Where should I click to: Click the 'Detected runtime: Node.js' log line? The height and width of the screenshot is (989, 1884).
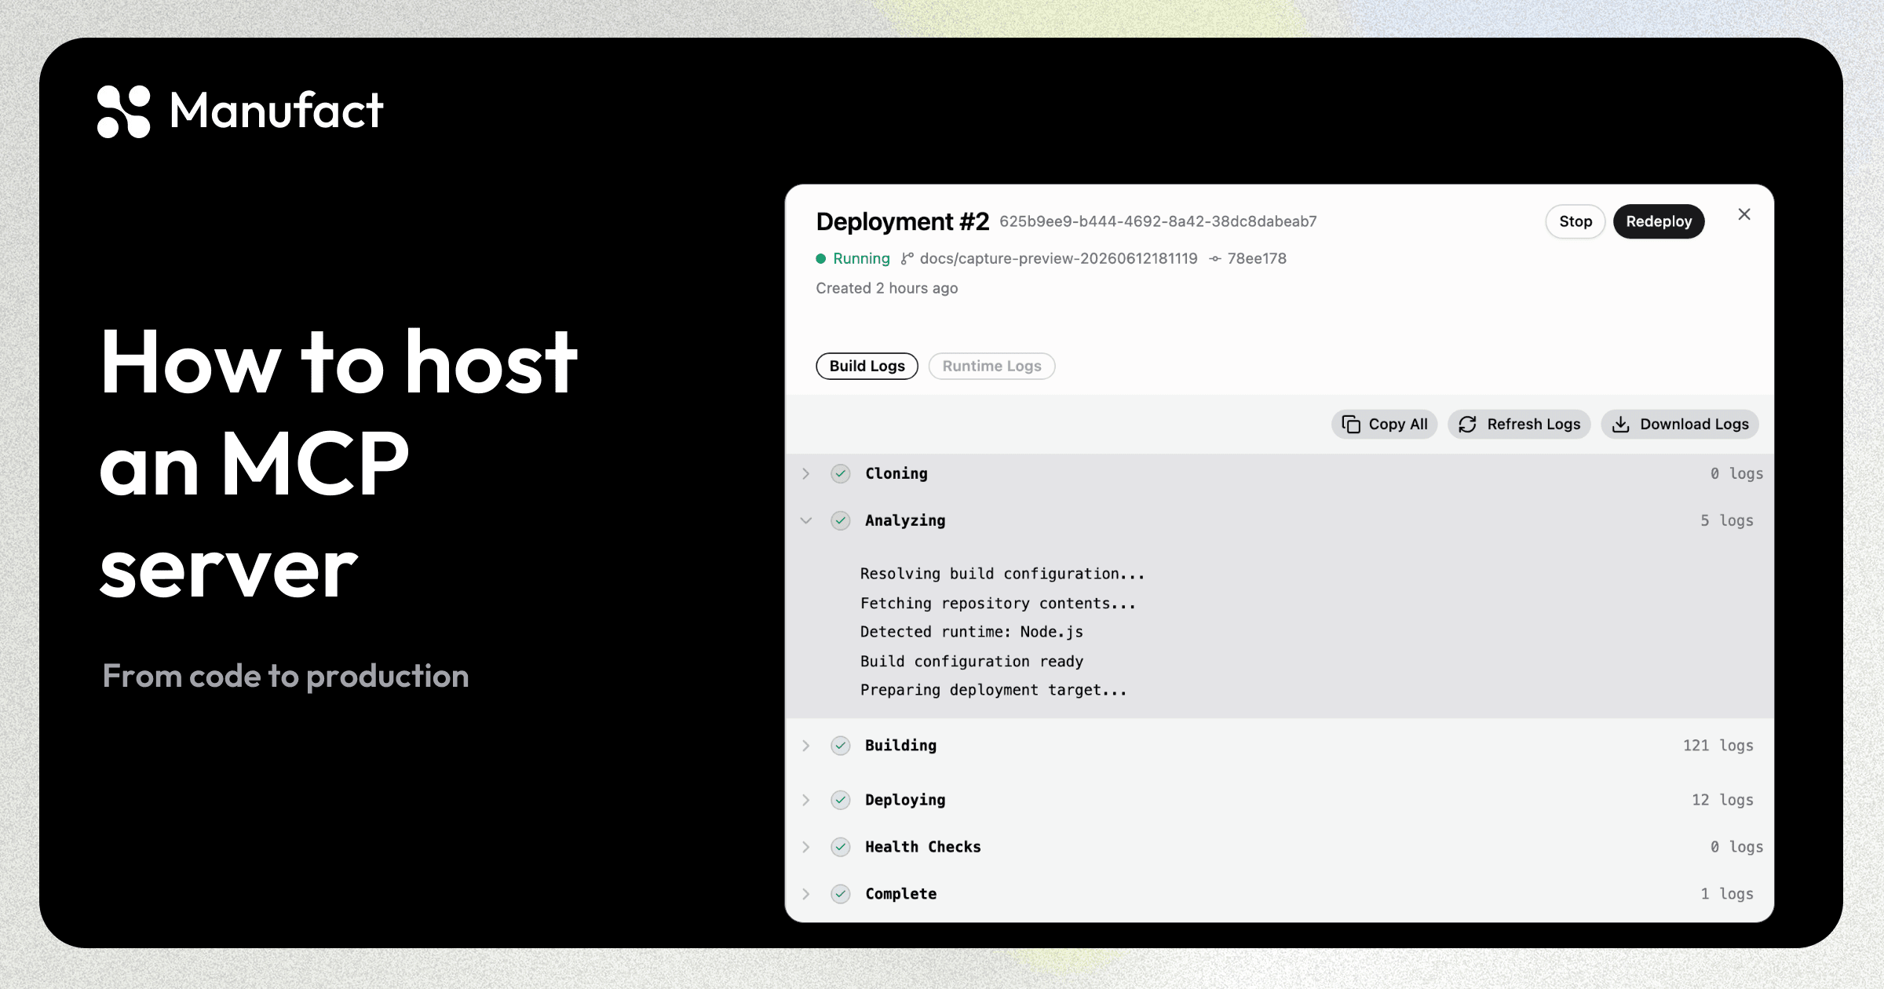click(x=972, y=632)
